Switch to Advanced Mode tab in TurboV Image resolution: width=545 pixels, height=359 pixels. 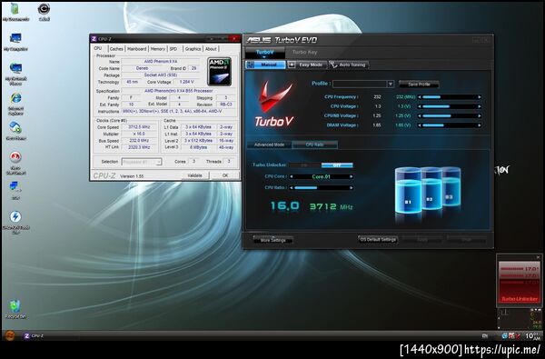click(270, 145)
